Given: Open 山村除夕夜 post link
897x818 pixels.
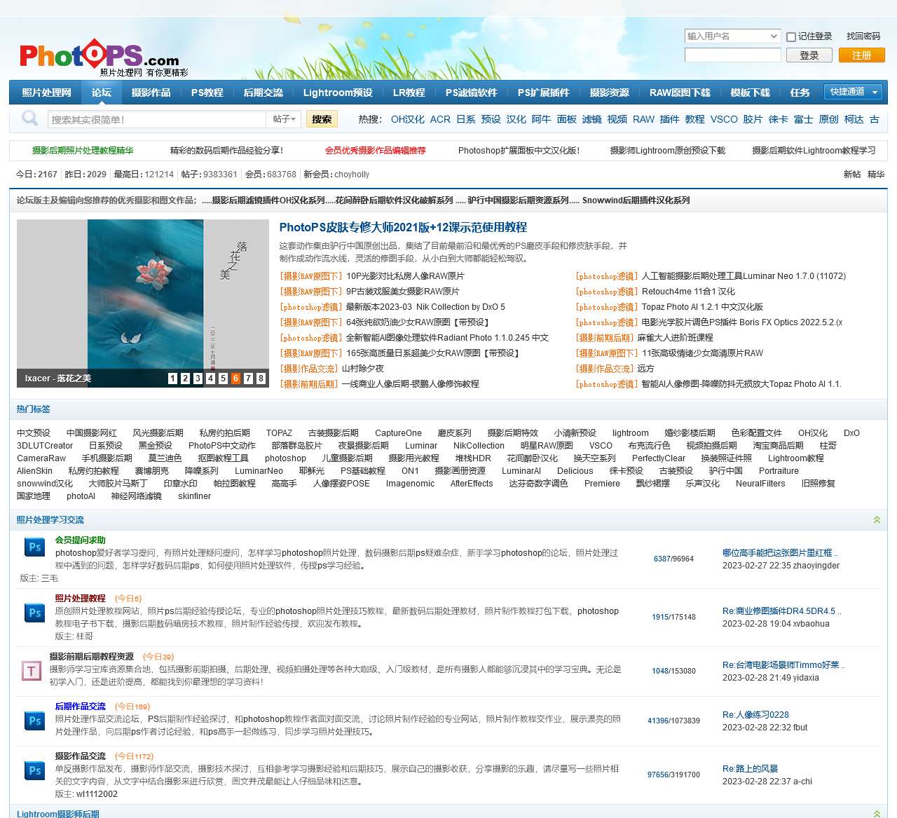Looking at the screenshot, I should [x=362, y=369].
